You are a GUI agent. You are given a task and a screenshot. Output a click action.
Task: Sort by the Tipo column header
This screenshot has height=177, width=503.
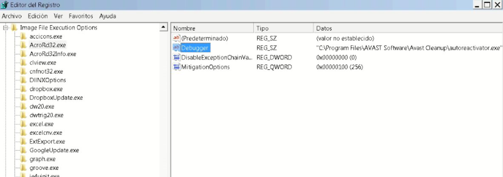tap(283, 29)
